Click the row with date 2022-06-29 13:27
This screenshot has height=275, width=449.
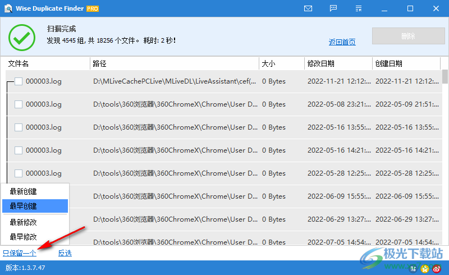click(x=224, y=219)
